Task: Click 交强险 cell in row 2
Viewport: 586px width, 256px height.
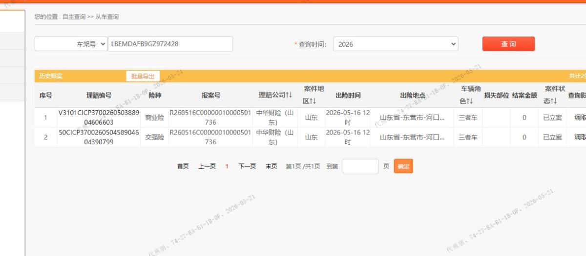Action: coord(155,138)
